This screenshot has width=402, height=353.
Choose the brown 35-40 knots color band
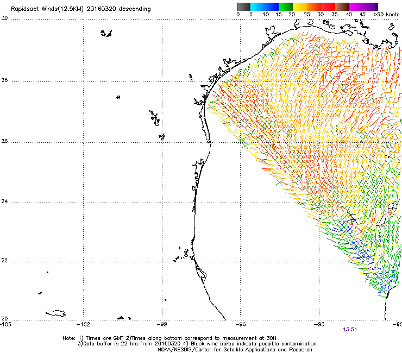point(342,7)
